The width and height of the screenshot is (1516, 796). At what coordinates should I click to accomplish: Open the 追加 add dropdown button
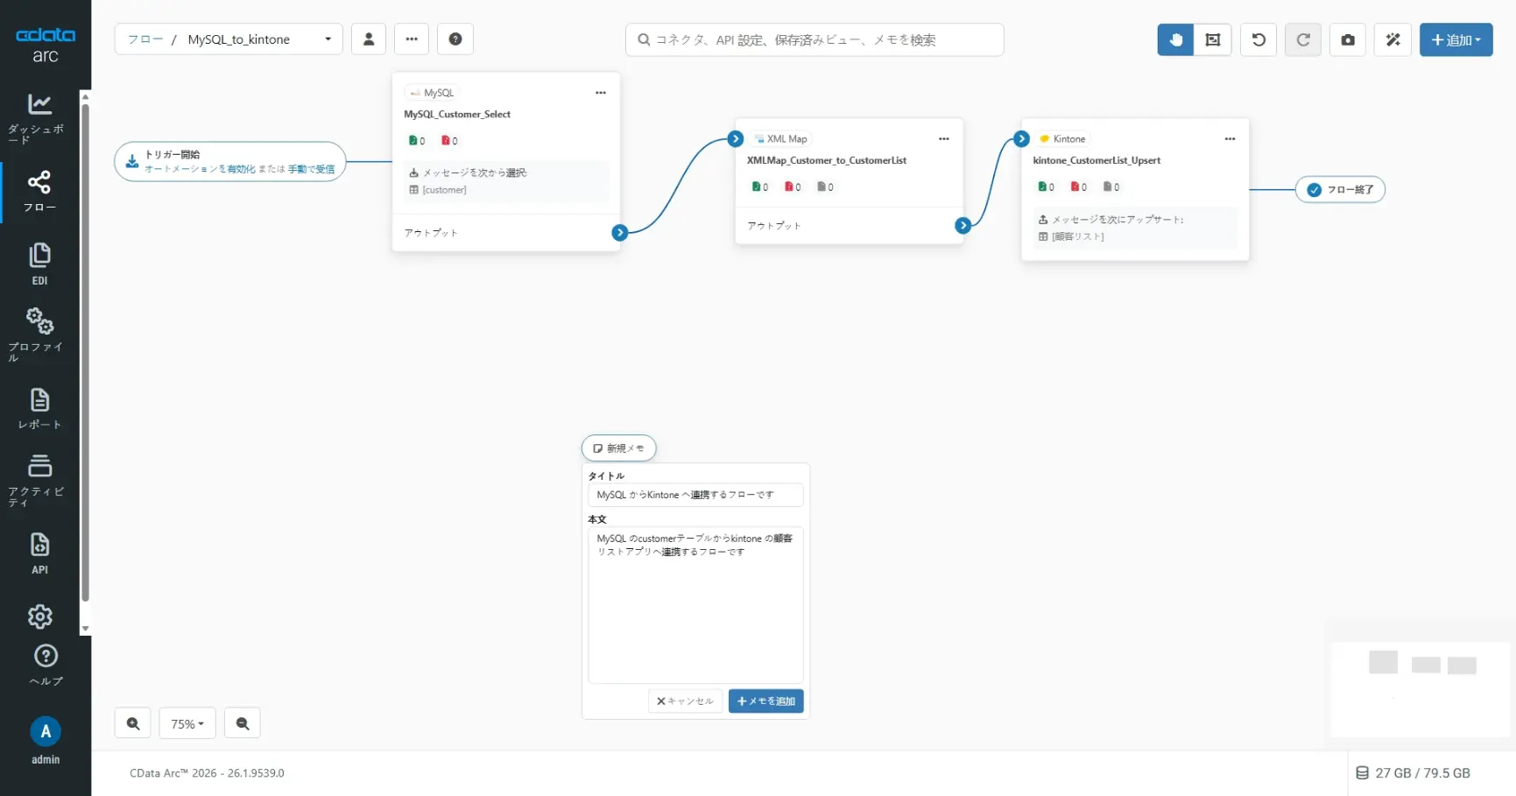point(1456,39)
